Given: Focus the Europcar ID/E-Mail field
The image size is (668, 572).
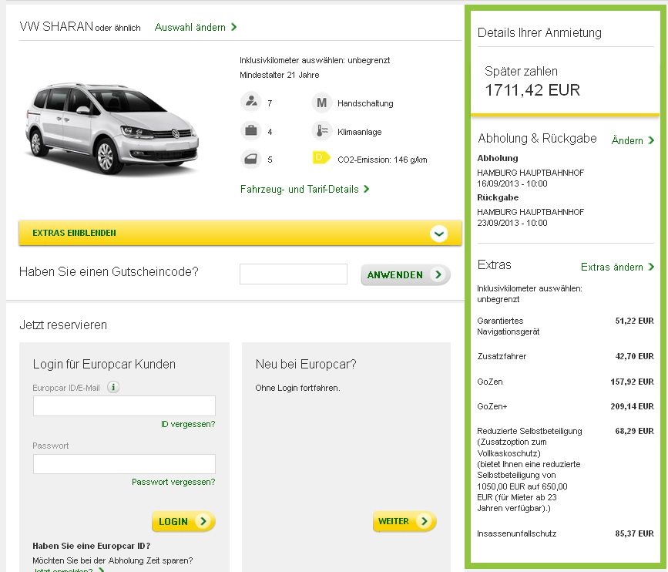Looking at the screenshot, I should (124, 406).
